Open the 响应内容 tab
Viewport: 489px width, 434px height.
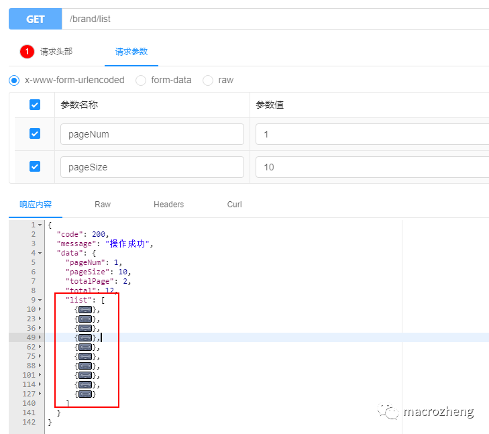pos(36,205)
